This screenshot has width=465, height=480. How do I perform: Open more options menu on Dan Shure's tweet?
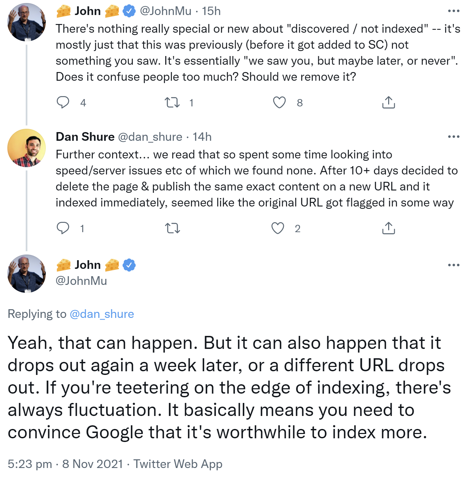pos(453,136)
